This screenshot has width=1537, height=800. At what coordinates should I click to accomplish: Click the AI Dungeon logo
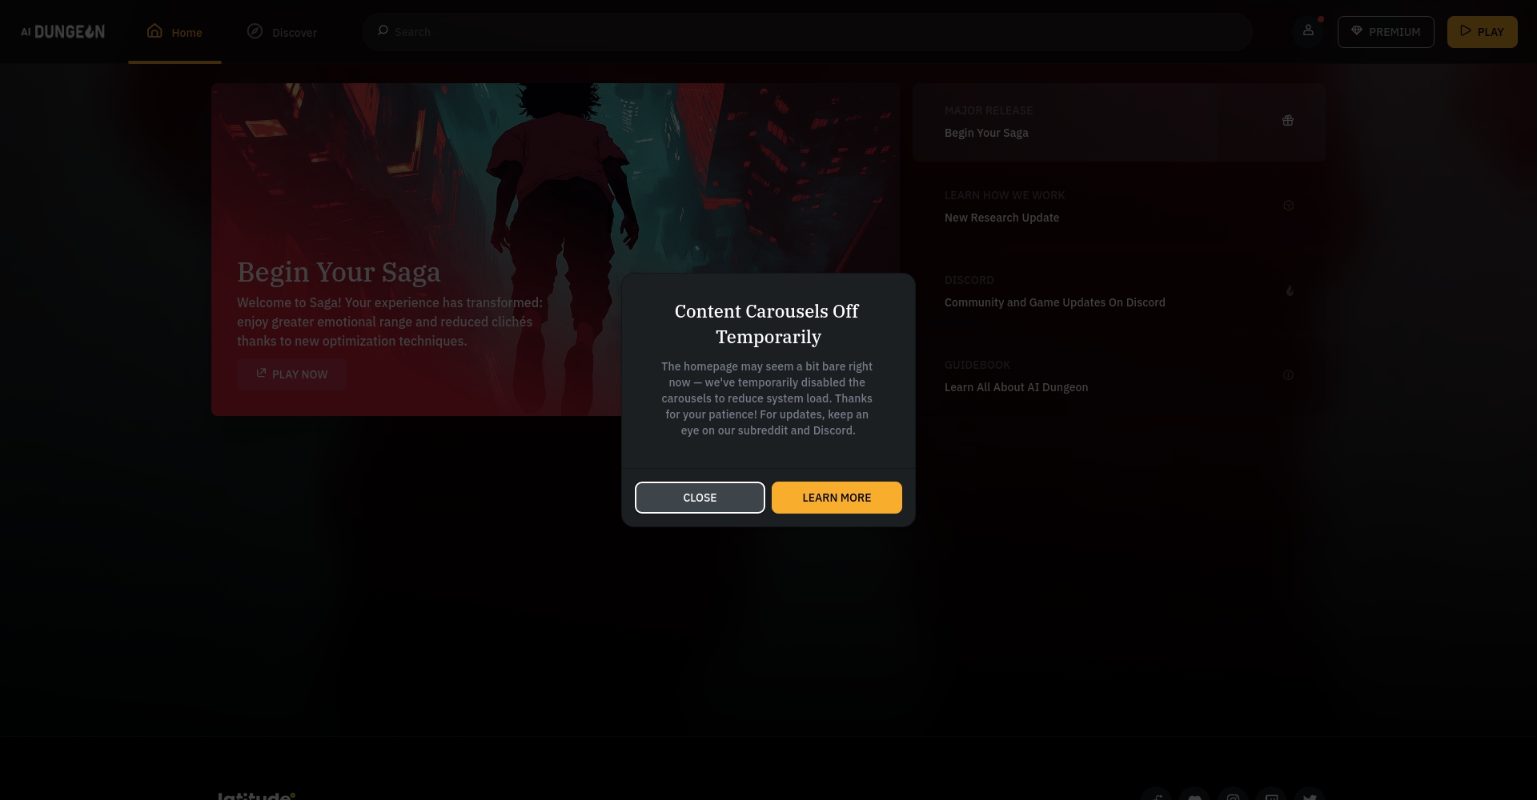click(62, 32)
